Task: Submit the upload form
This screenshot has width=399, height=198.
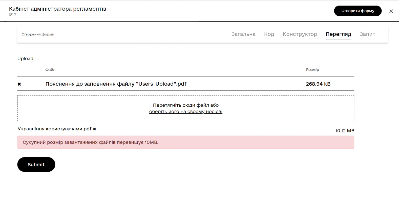Action: pos(36,165)
